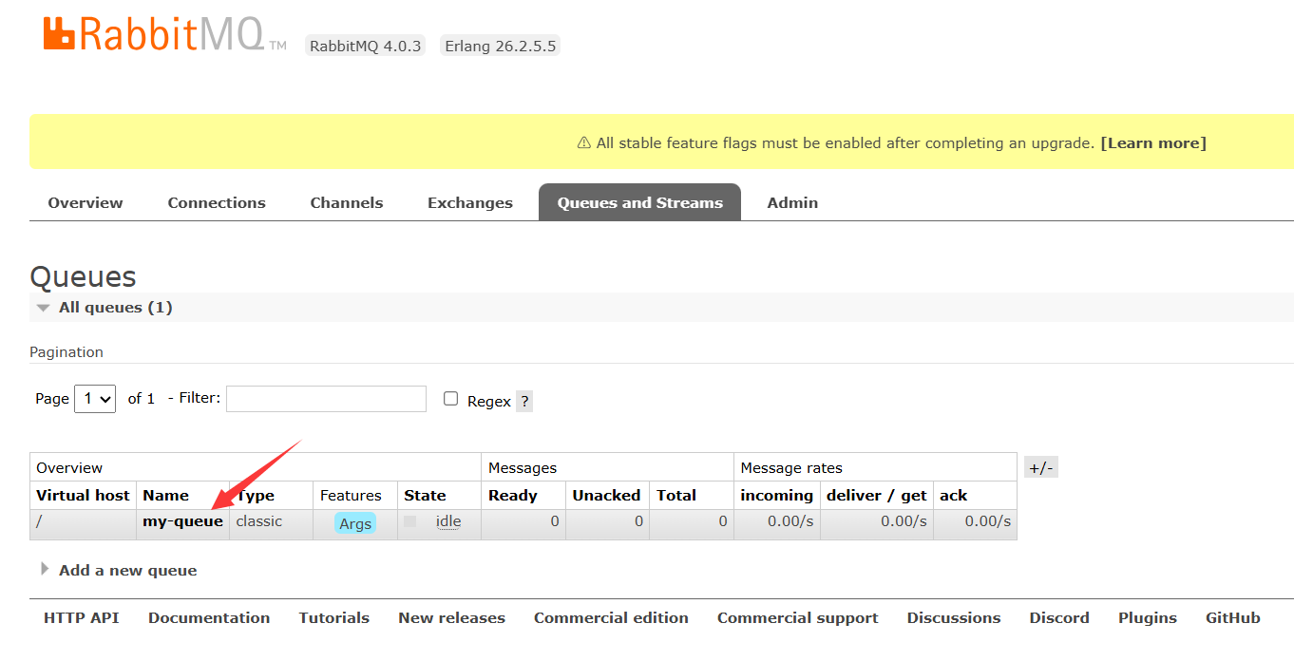Click the +/- columns button
The width and height of the screenshot is (1294, 661).
pyautogui.click(x=1041, y=467)
